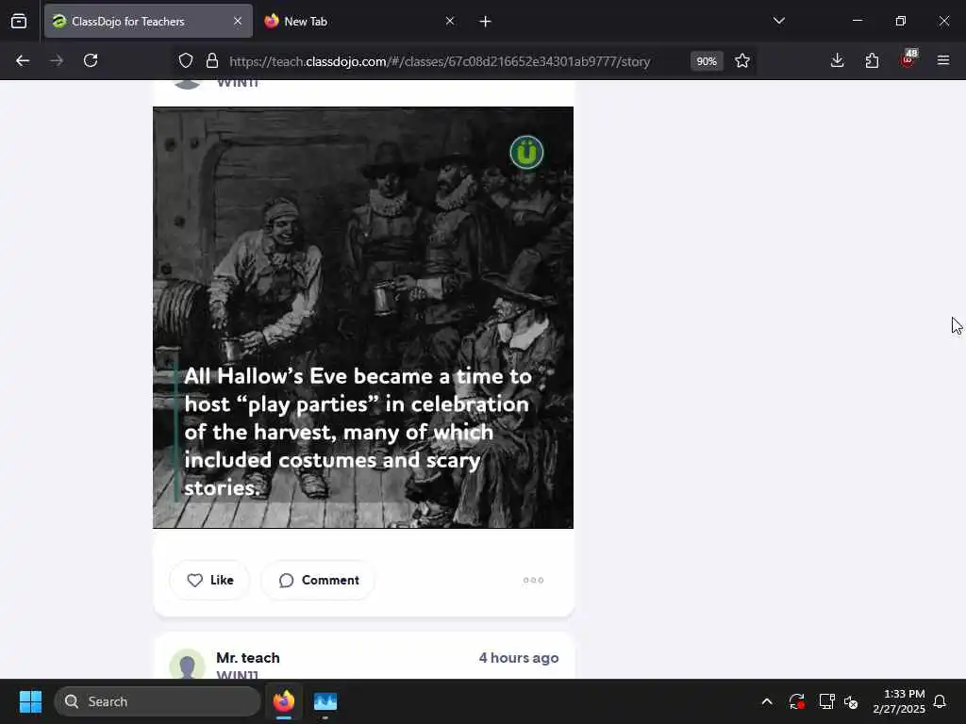
Task: Click the muted volume tray icon
Action: click(x=851, y=701)
